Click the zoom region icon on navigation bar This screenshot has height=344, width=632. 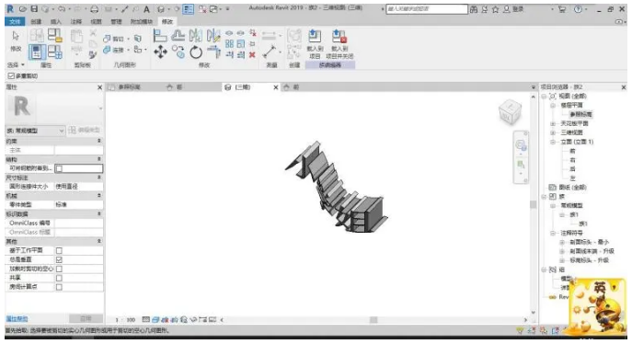(x=521, y=165)
